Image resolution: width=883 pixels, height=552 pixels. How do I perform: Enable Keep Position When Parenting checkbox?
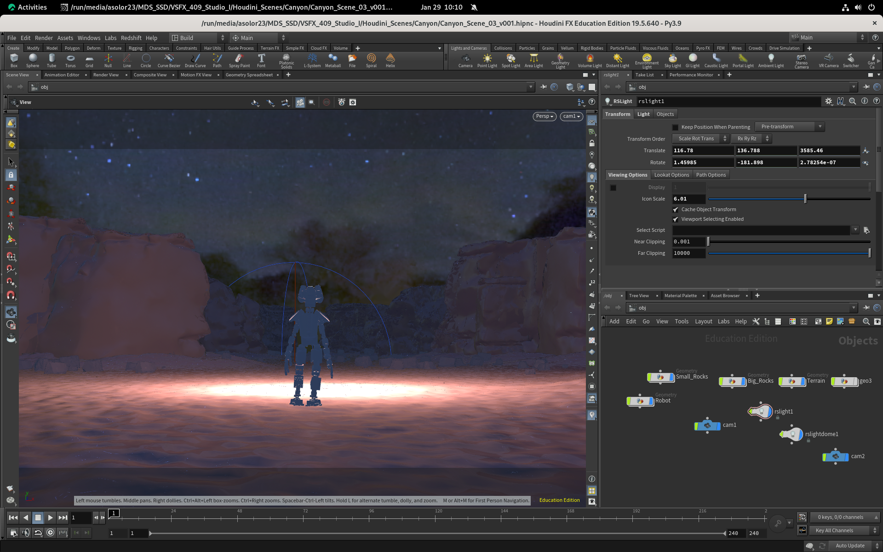(x=675, y=127)
